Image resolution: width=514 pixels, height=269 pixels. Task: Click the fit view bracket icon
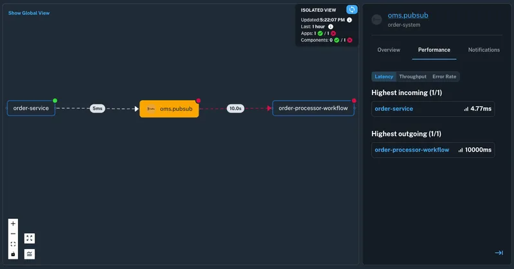pyautogui.click(x=13, y=244)
